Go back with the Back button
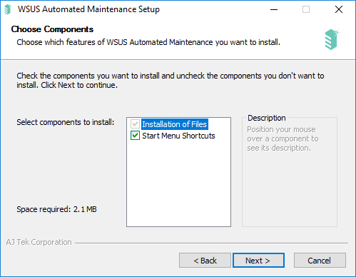This screenshot has width=356, height=277. point(205,261)
